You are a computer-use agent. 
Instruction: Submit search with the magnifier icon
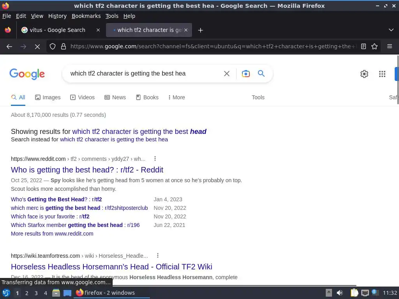coord(261,74)
